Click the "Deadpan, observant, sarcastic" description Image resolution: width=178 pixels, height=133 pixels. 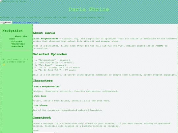75,91
